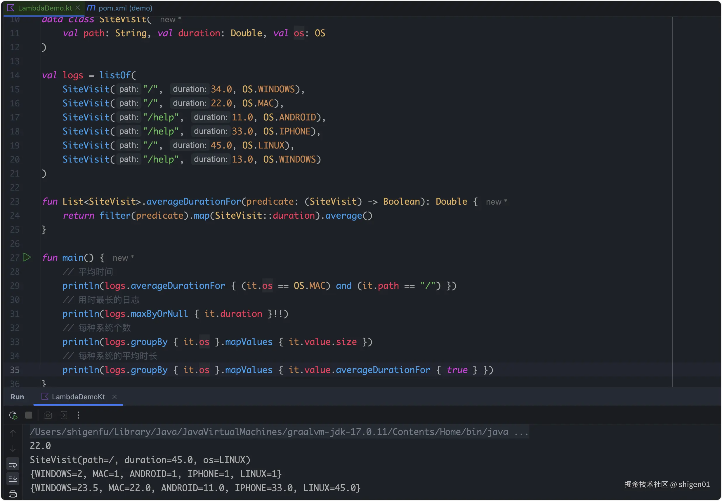Viewport: 722px width, 501px height.
Task: Toggle soft-wrap in the console
Action: [x=13, y=464]
